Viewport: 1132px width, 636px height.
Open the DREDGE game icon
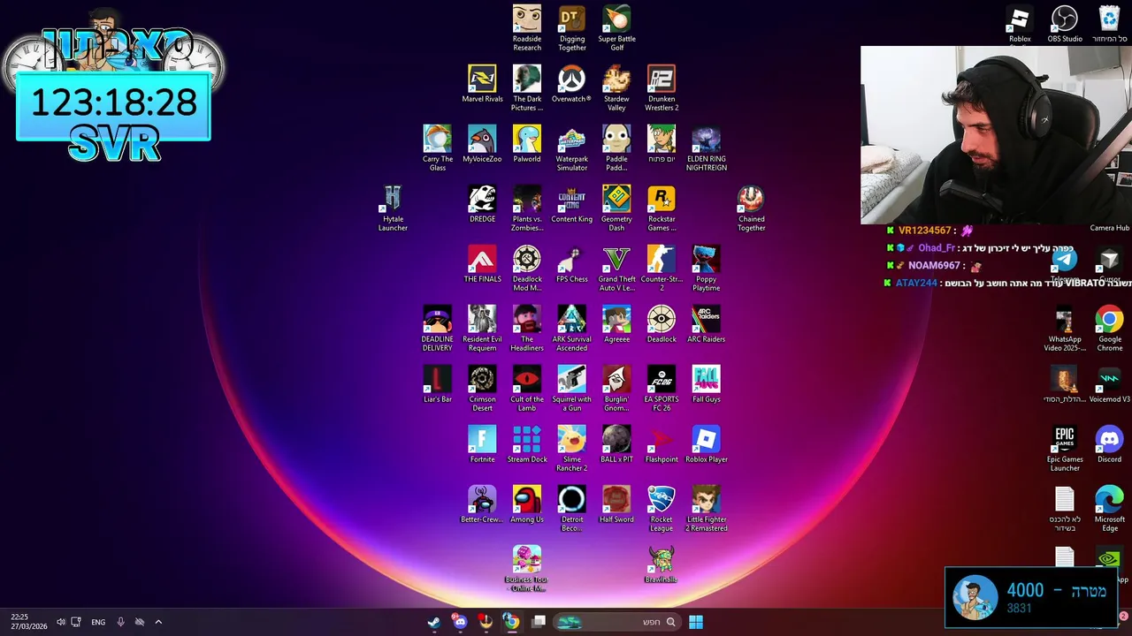[x=482, y=204]
